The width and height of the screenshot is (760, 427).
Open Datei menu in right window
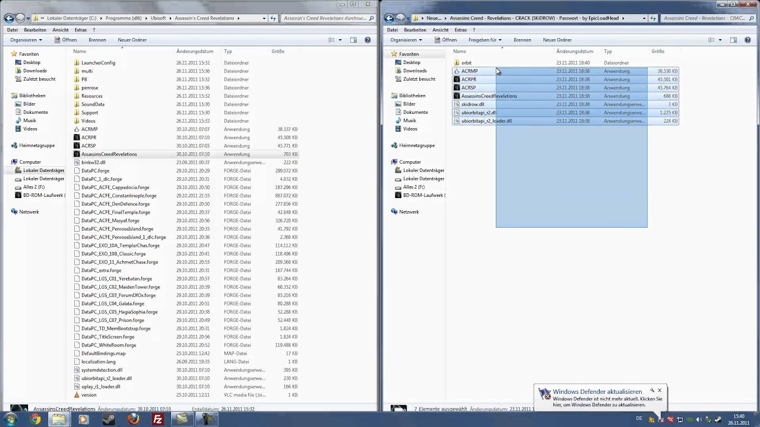click(x=392, y=30)
